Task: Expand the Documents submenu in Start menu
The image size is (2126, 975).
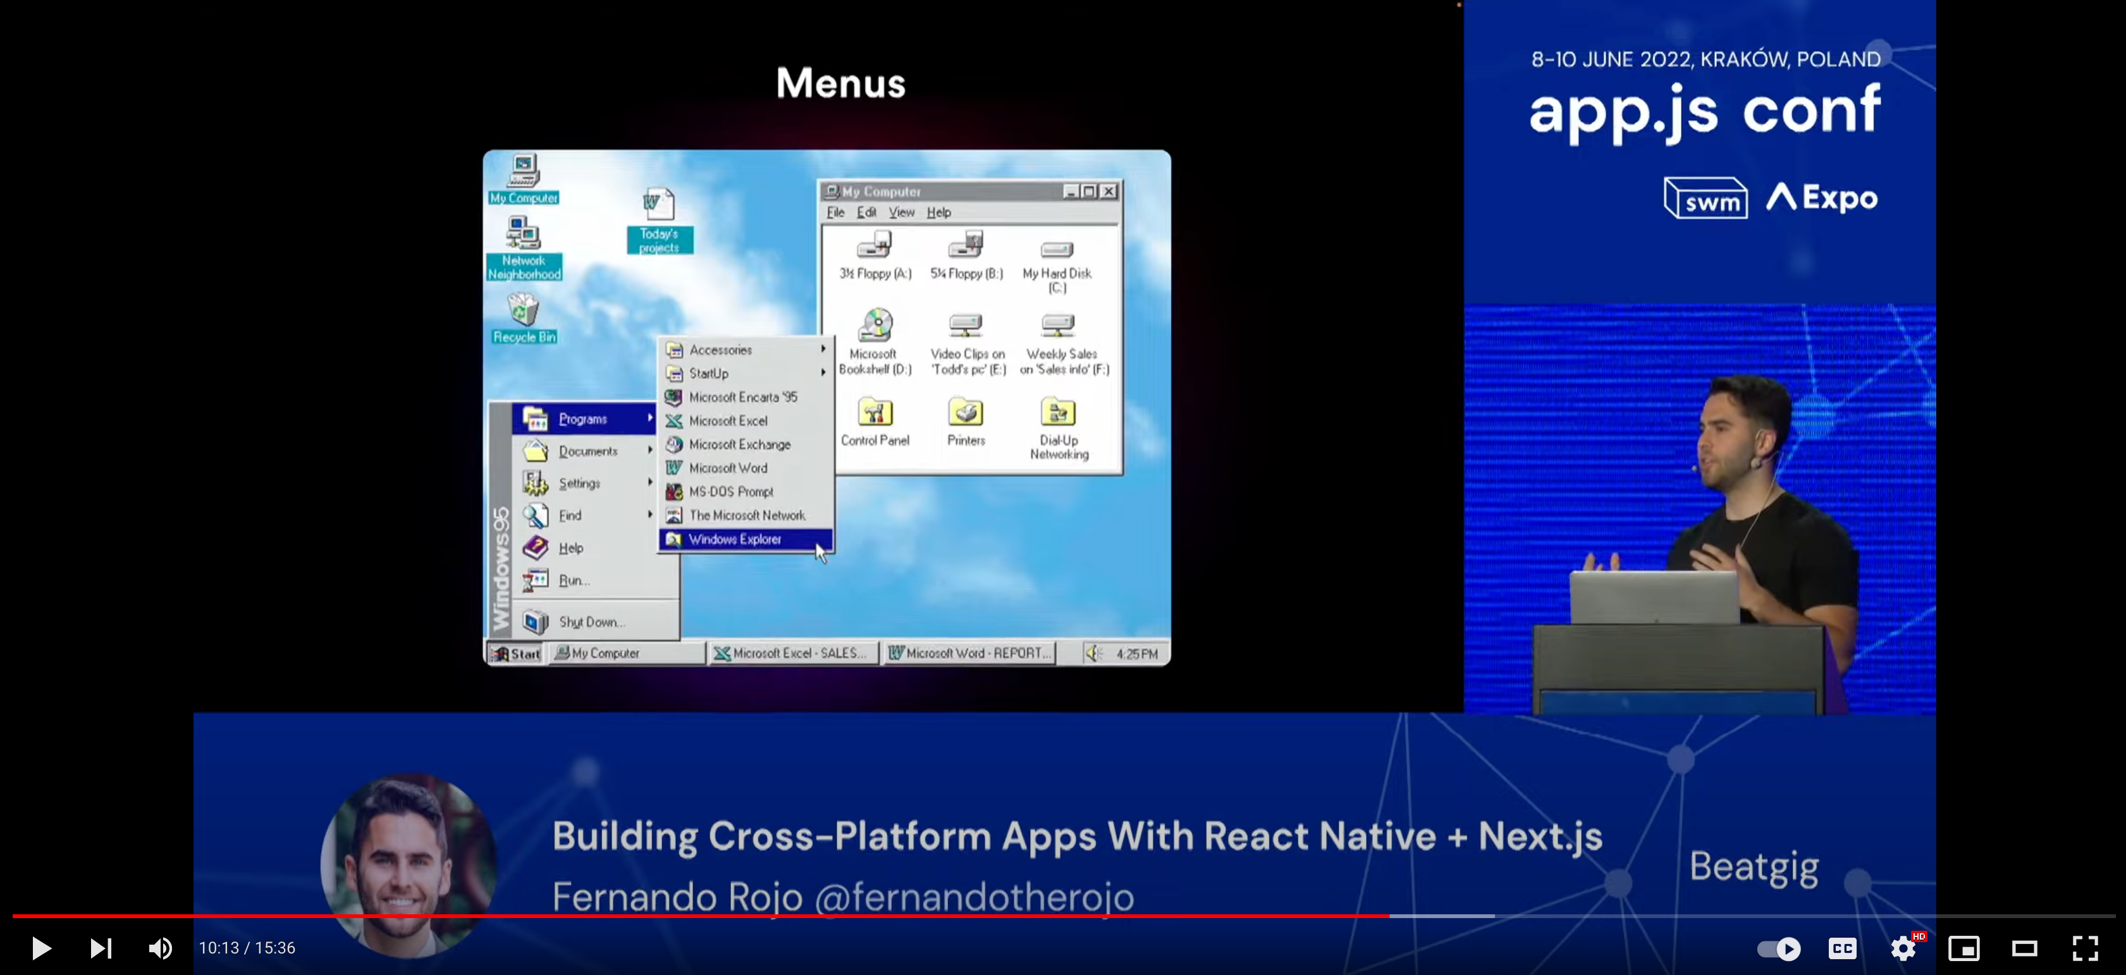Action: 585,451
